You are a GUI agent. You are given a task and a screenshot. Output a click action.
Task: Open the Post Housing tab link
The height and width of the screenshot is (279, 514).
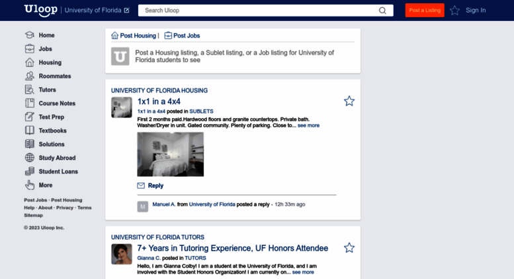tap(138, 36)
